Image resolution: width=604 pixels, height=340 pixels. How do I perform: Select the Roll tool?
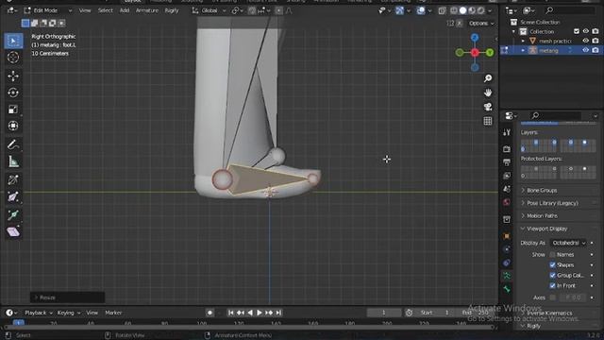click(x=13, y=179)
